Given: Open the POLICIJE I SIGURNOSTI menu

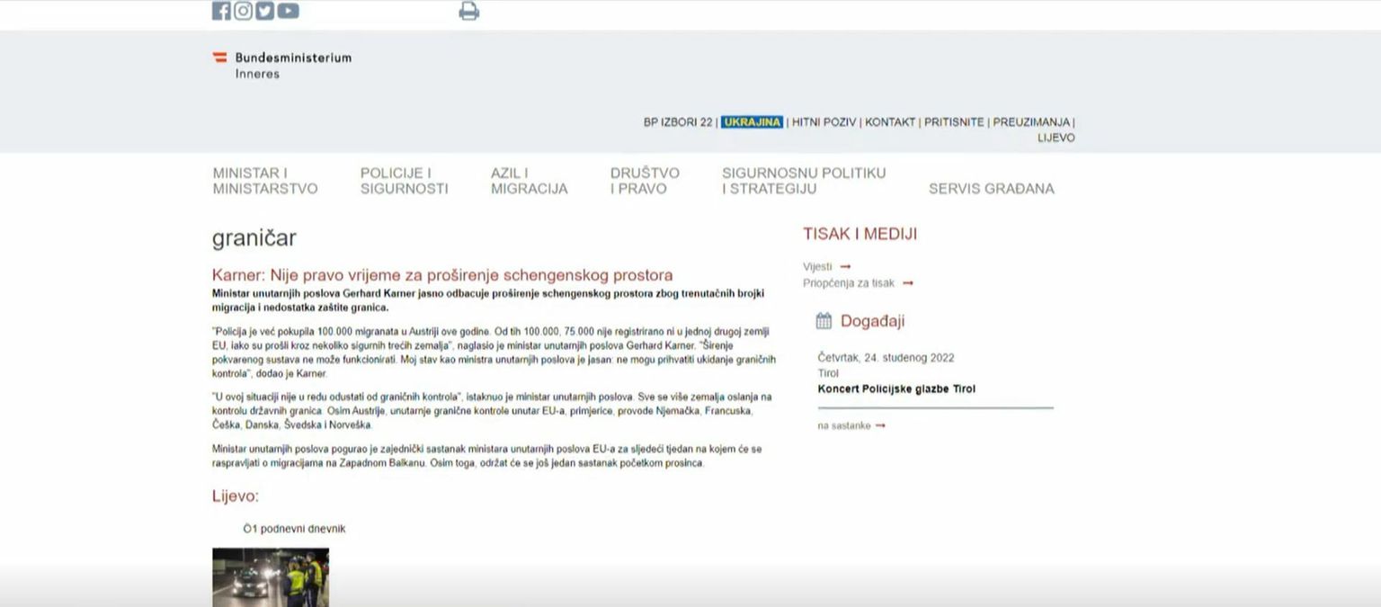Looking at the screenshot, I should point(404,181).
